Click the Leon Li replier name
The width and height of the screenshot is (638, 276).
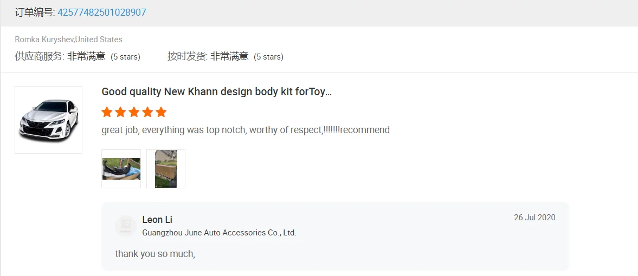[x=157, y=220]
